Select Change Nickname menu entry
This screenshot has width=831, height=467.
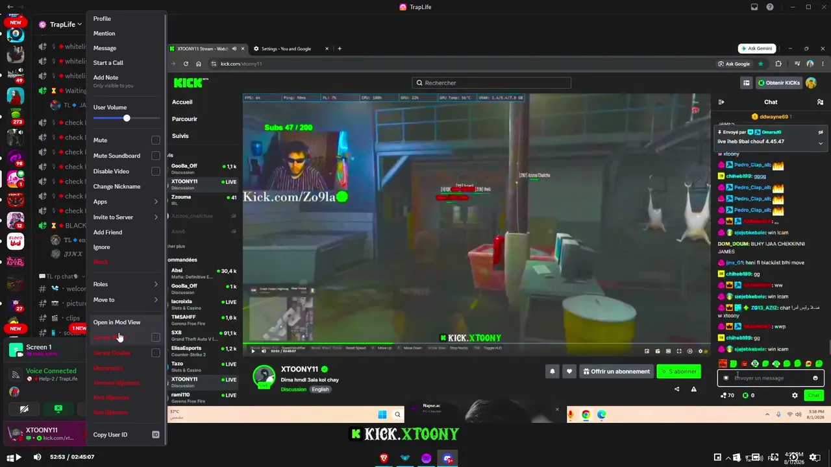click(x=127, y=187)
